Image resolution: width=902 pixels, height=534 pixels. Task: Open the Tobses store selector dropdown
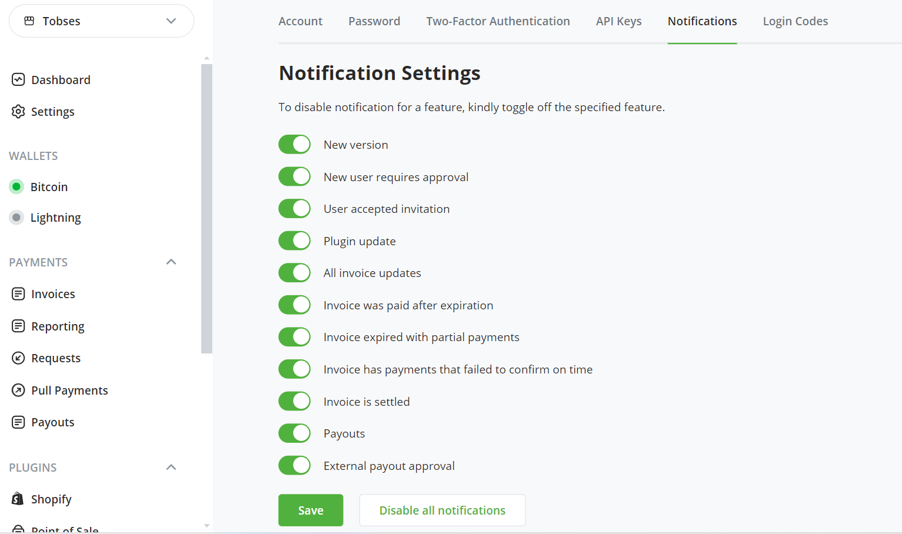click(x=101, y=21)
